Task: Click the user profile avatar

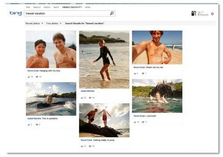Action: [x=194, y=14]
